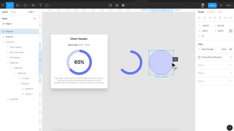The image size is (234, 131).
Task: Click the Edit Object icon in toolbar
Action: pos(110,5)
